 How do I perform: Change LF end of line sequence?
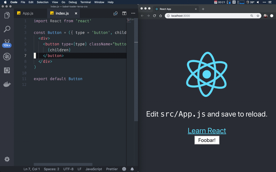pyautogui.click(x=80, y=169)
